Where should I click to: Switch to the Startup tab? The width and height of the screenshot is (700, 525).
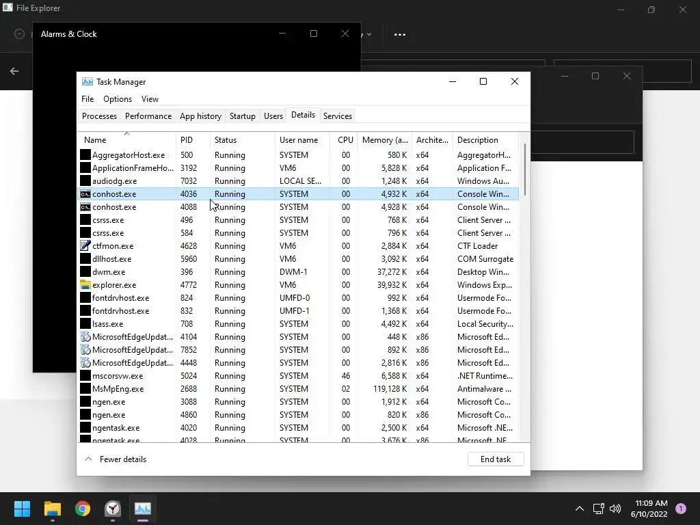243,116
